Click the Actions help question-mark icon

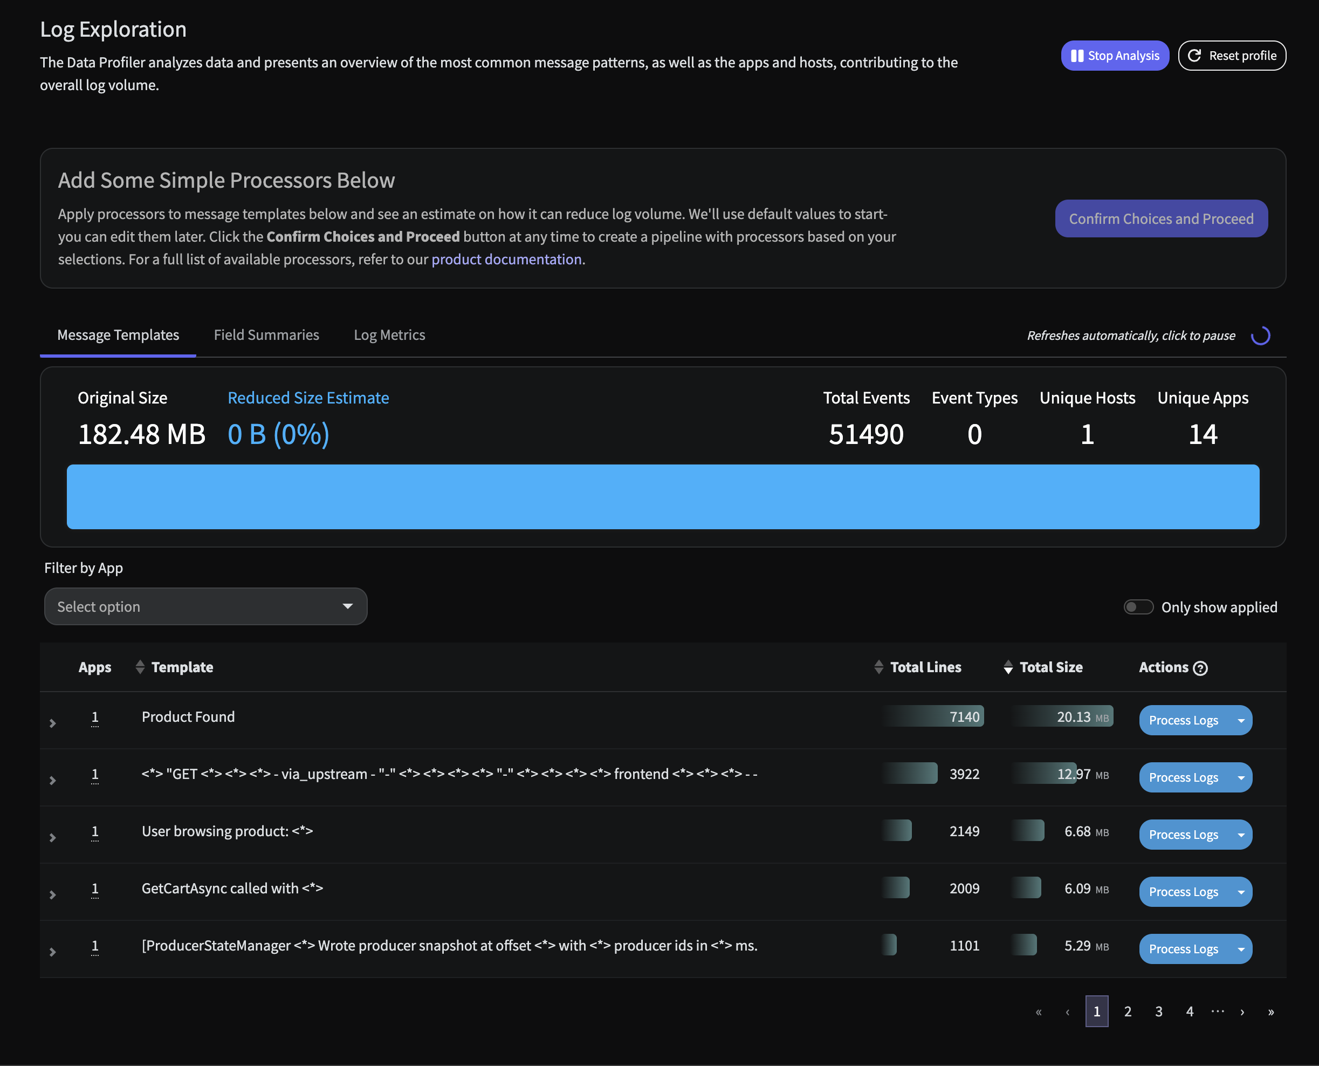click(1200, 668)
